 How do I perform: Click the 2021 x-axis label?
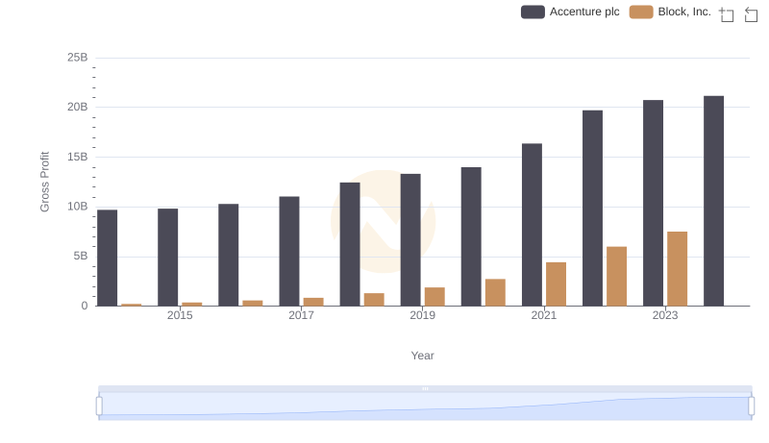(x=544, y=315)
